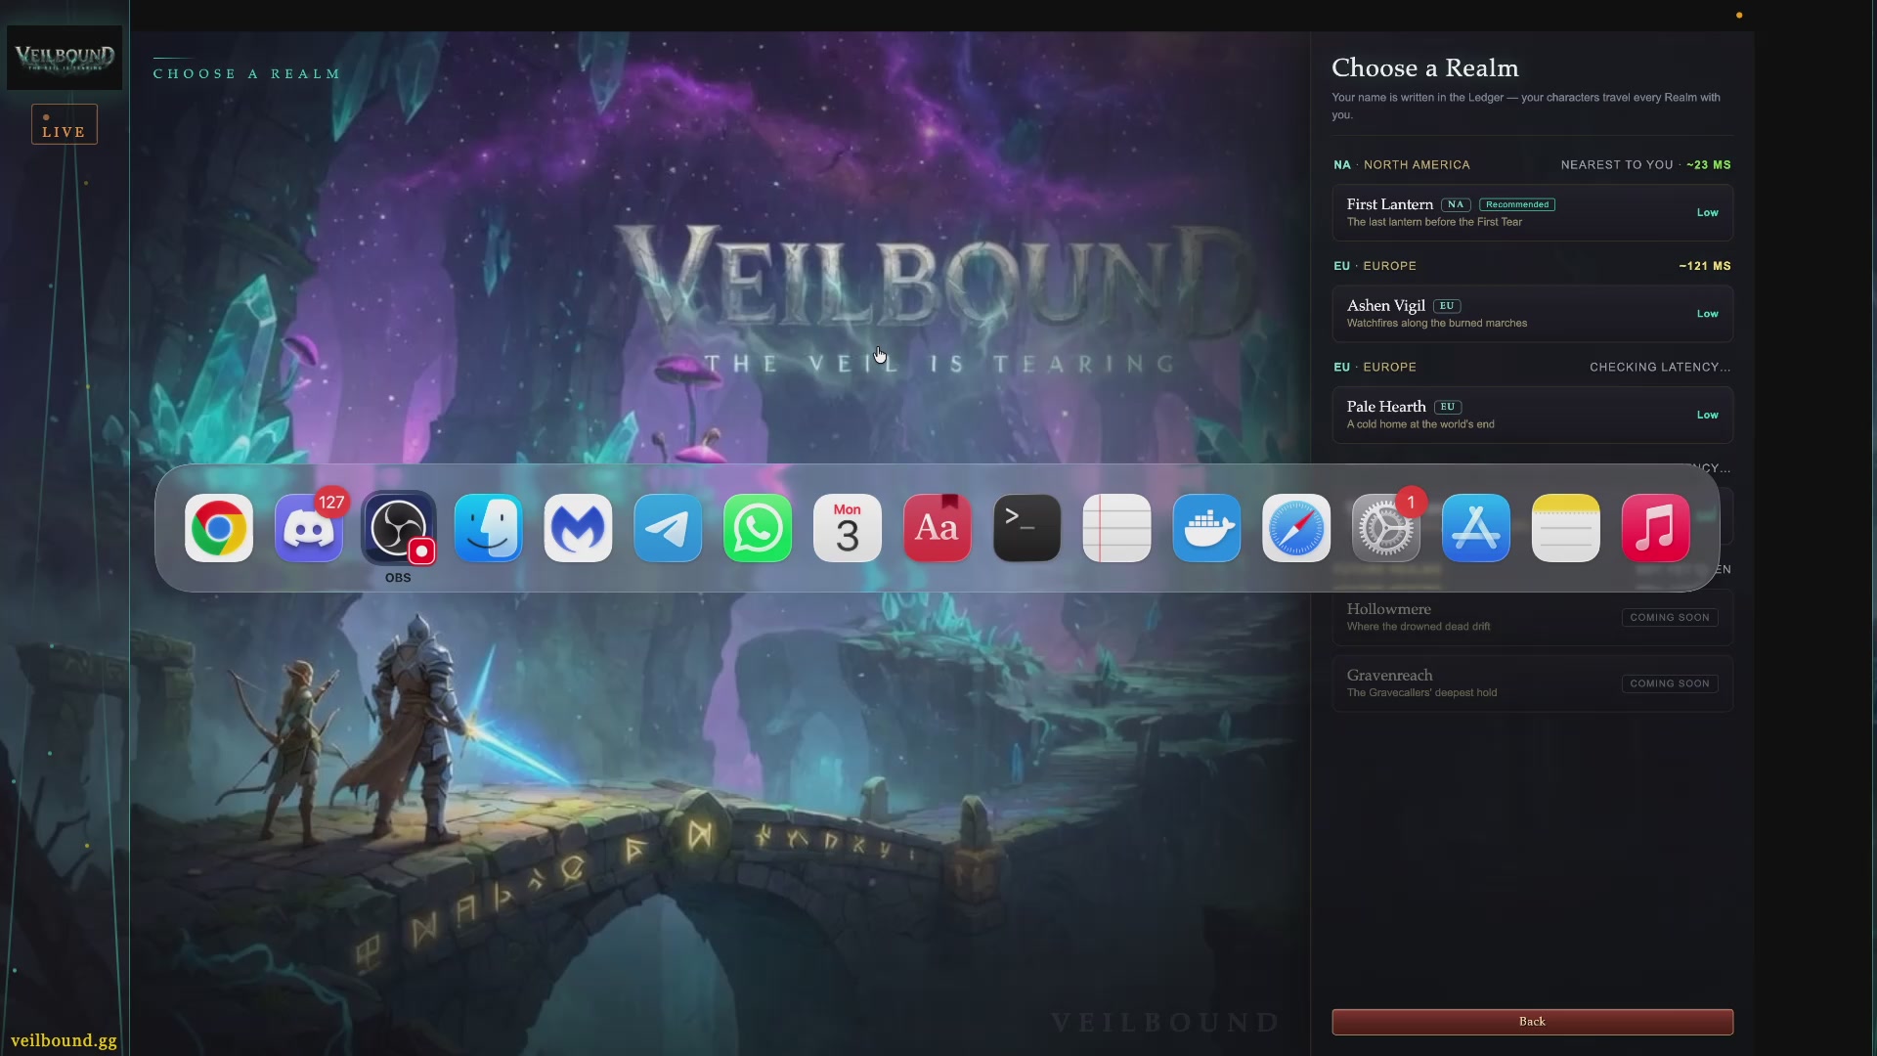Viewport: 1877px width, 1056px height.
Task: Click the "NA · NORTH AMERICA" region header
Action: [1402, 164]
